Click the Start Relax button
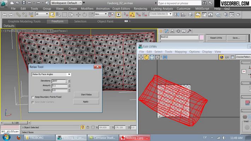This screenshot has width=251, height=141. point(86,94)
